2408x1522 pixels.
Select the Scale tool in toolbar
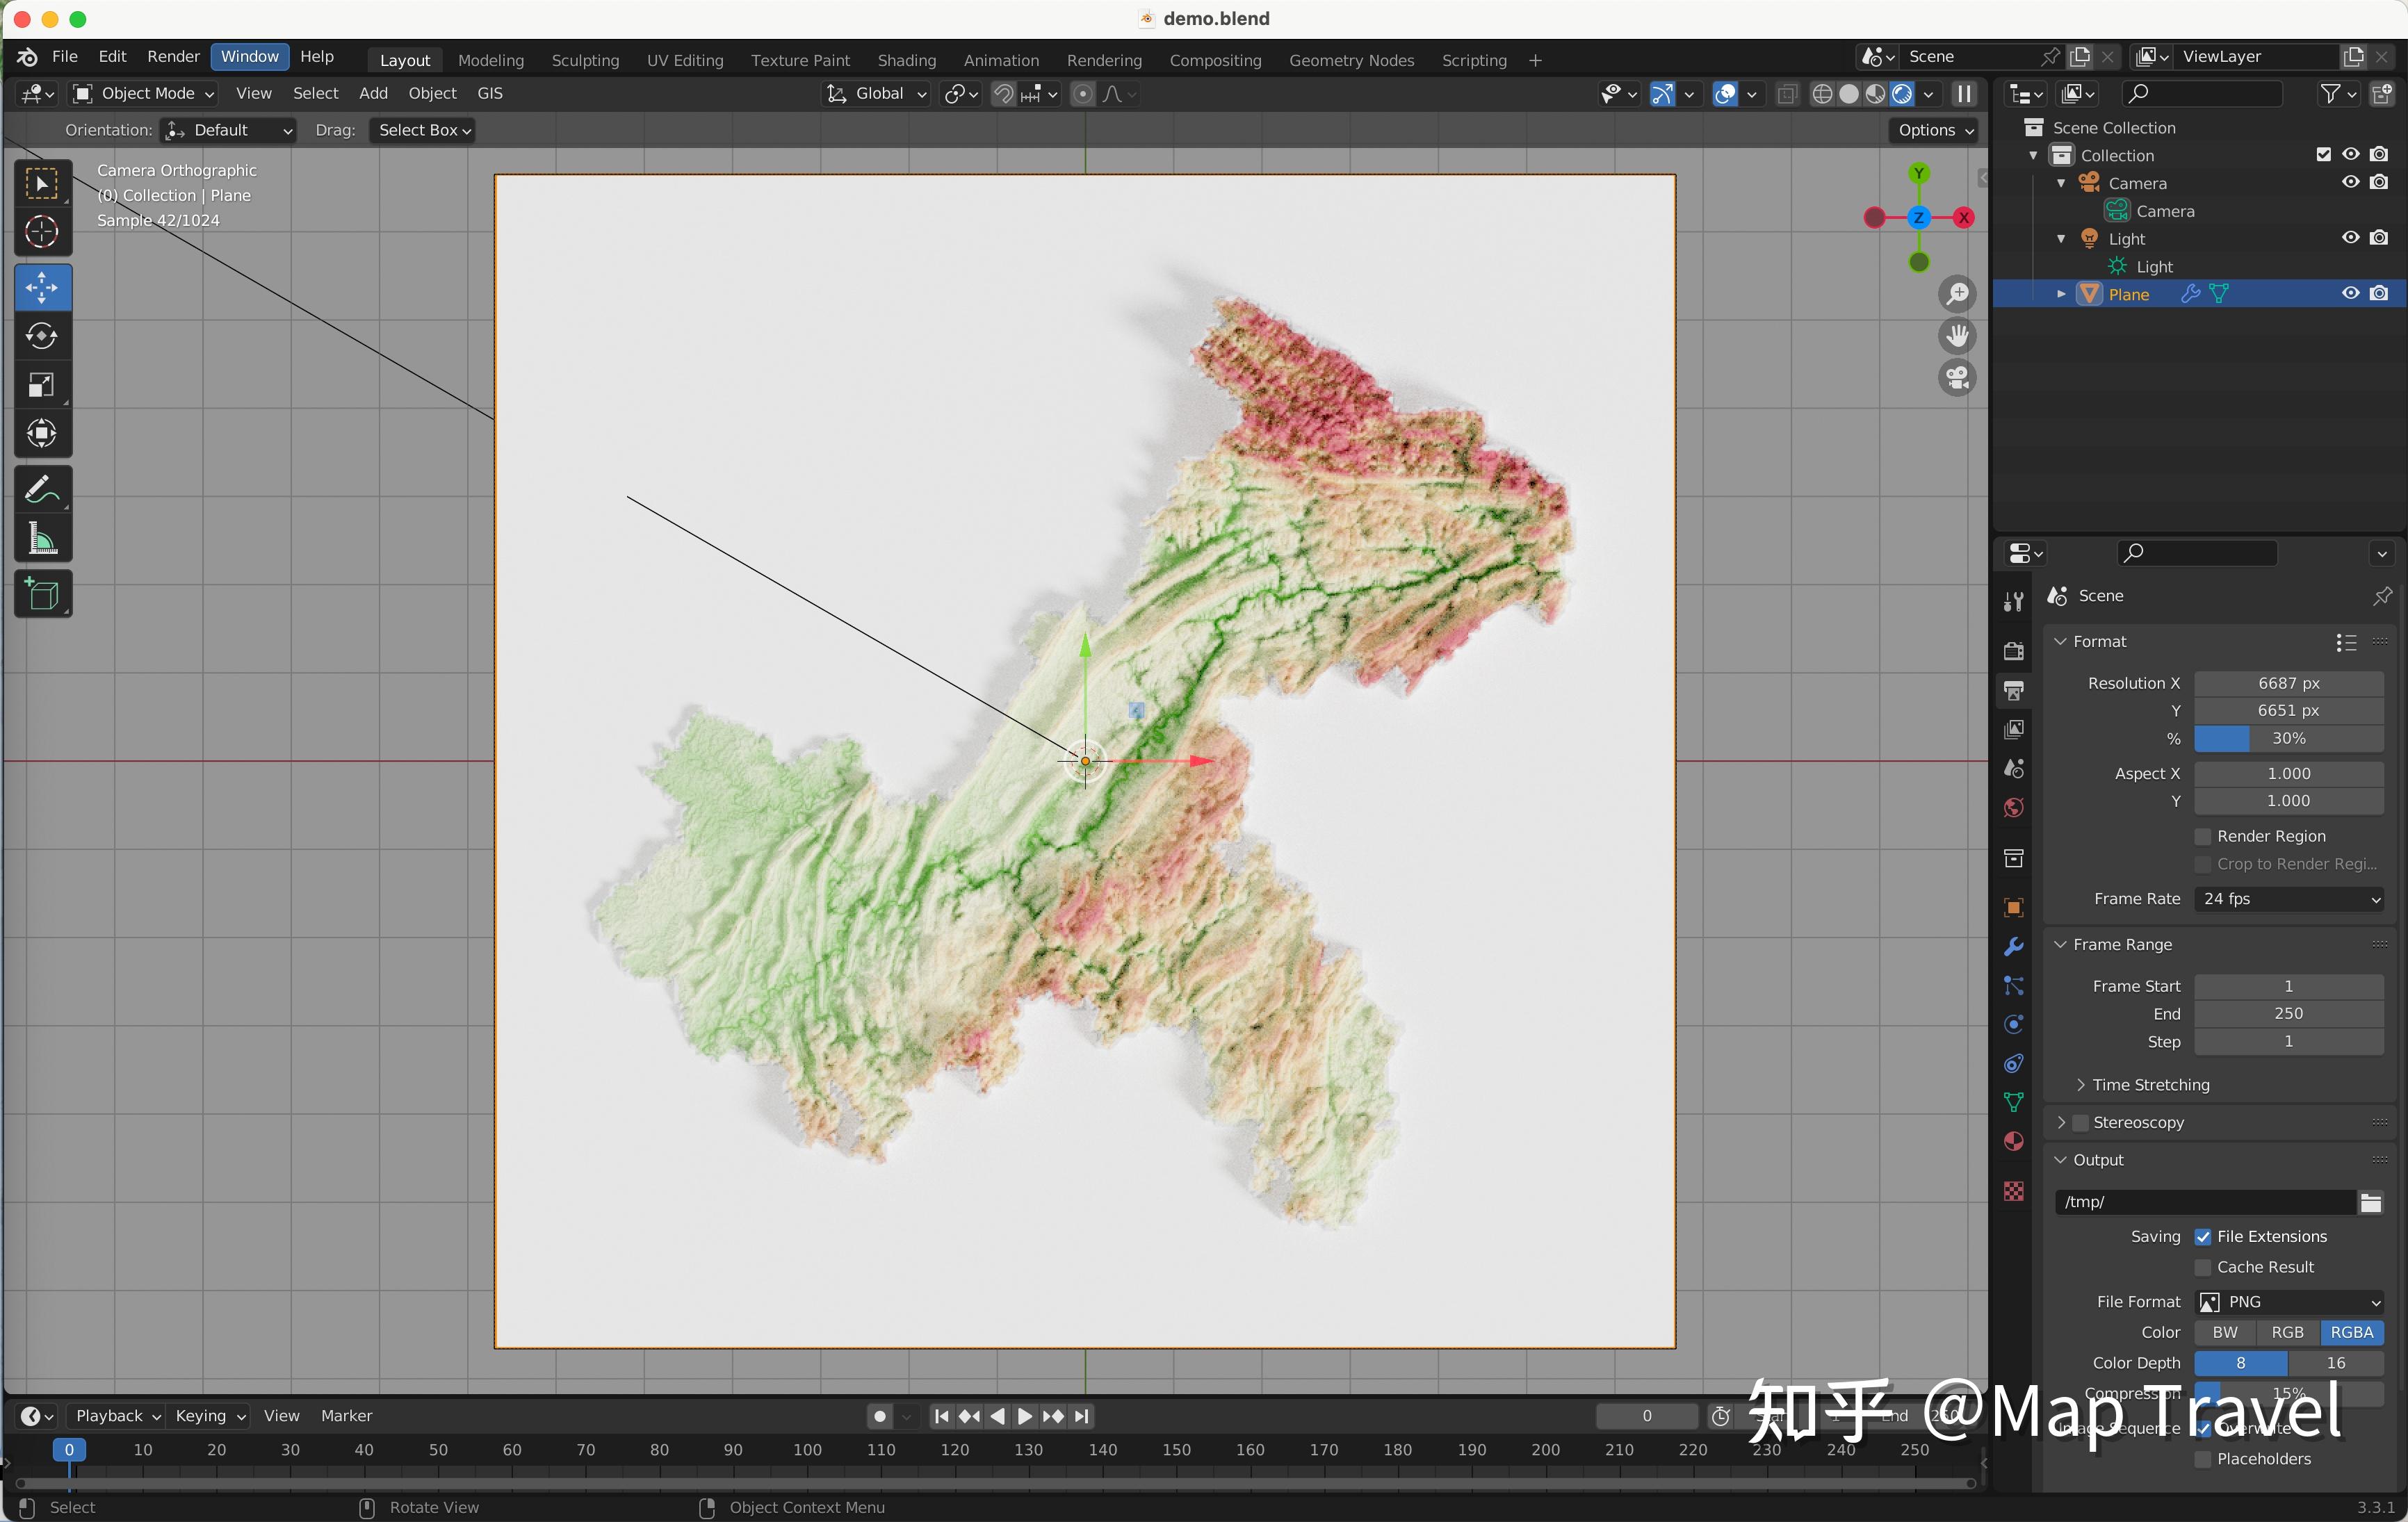42,385
